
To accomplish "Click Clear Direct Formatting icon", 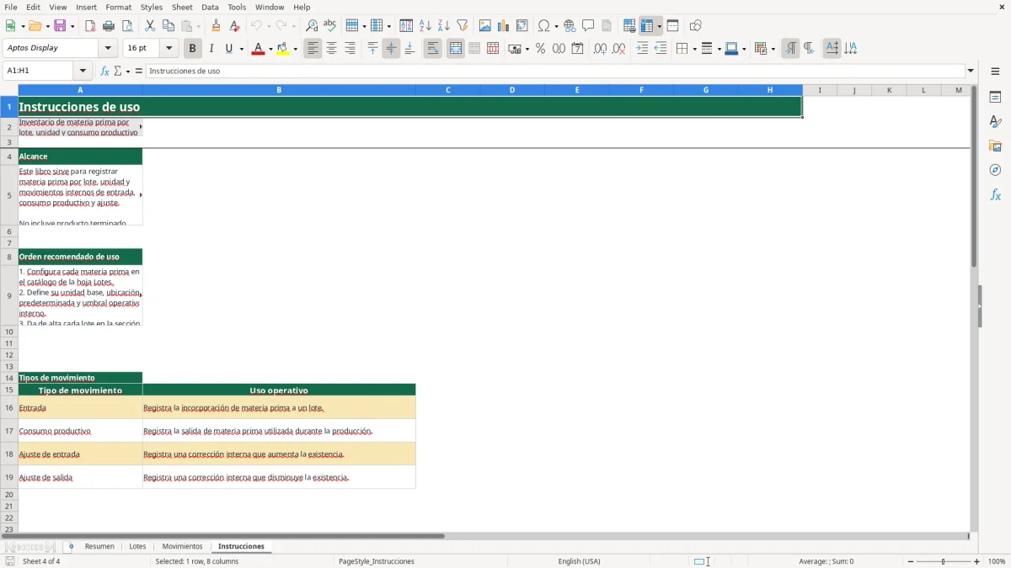I will [235, 26].
